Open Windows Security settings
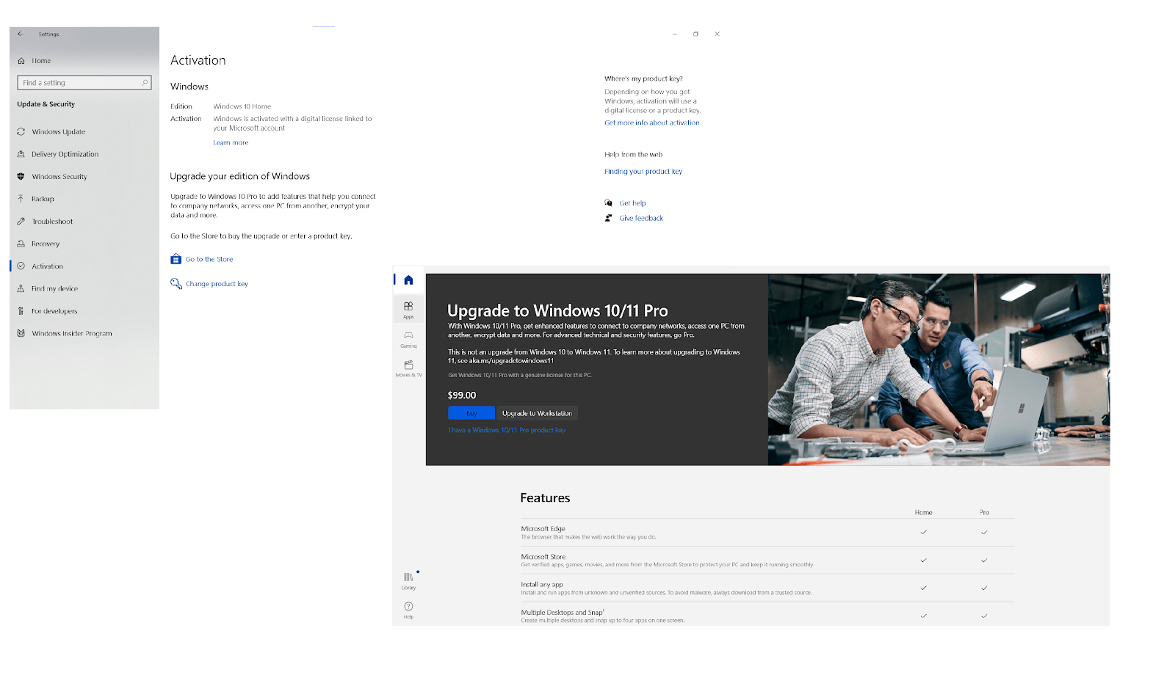Viewport: 1175px width, 697px height. (x=59, y=177)
